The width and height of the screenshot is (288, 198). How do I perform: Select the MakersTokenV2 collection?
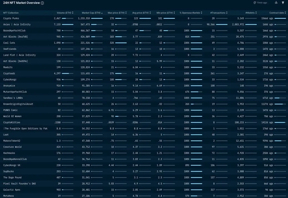(x=12, y=141)
